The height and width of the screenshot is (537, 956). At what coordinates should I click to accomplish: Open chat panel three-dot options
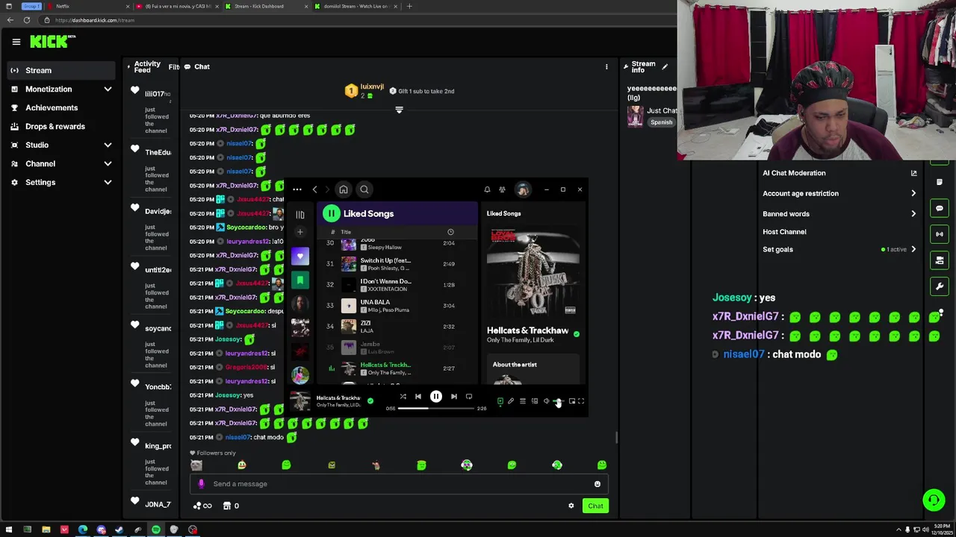click(606, 66)
